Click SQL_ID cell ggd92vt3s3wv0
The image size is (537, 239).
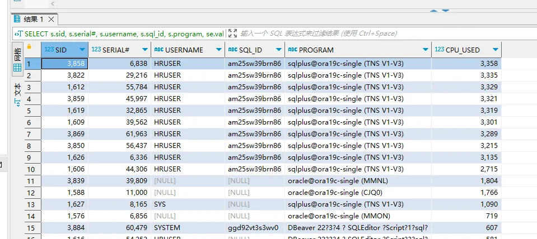[255, 228]
